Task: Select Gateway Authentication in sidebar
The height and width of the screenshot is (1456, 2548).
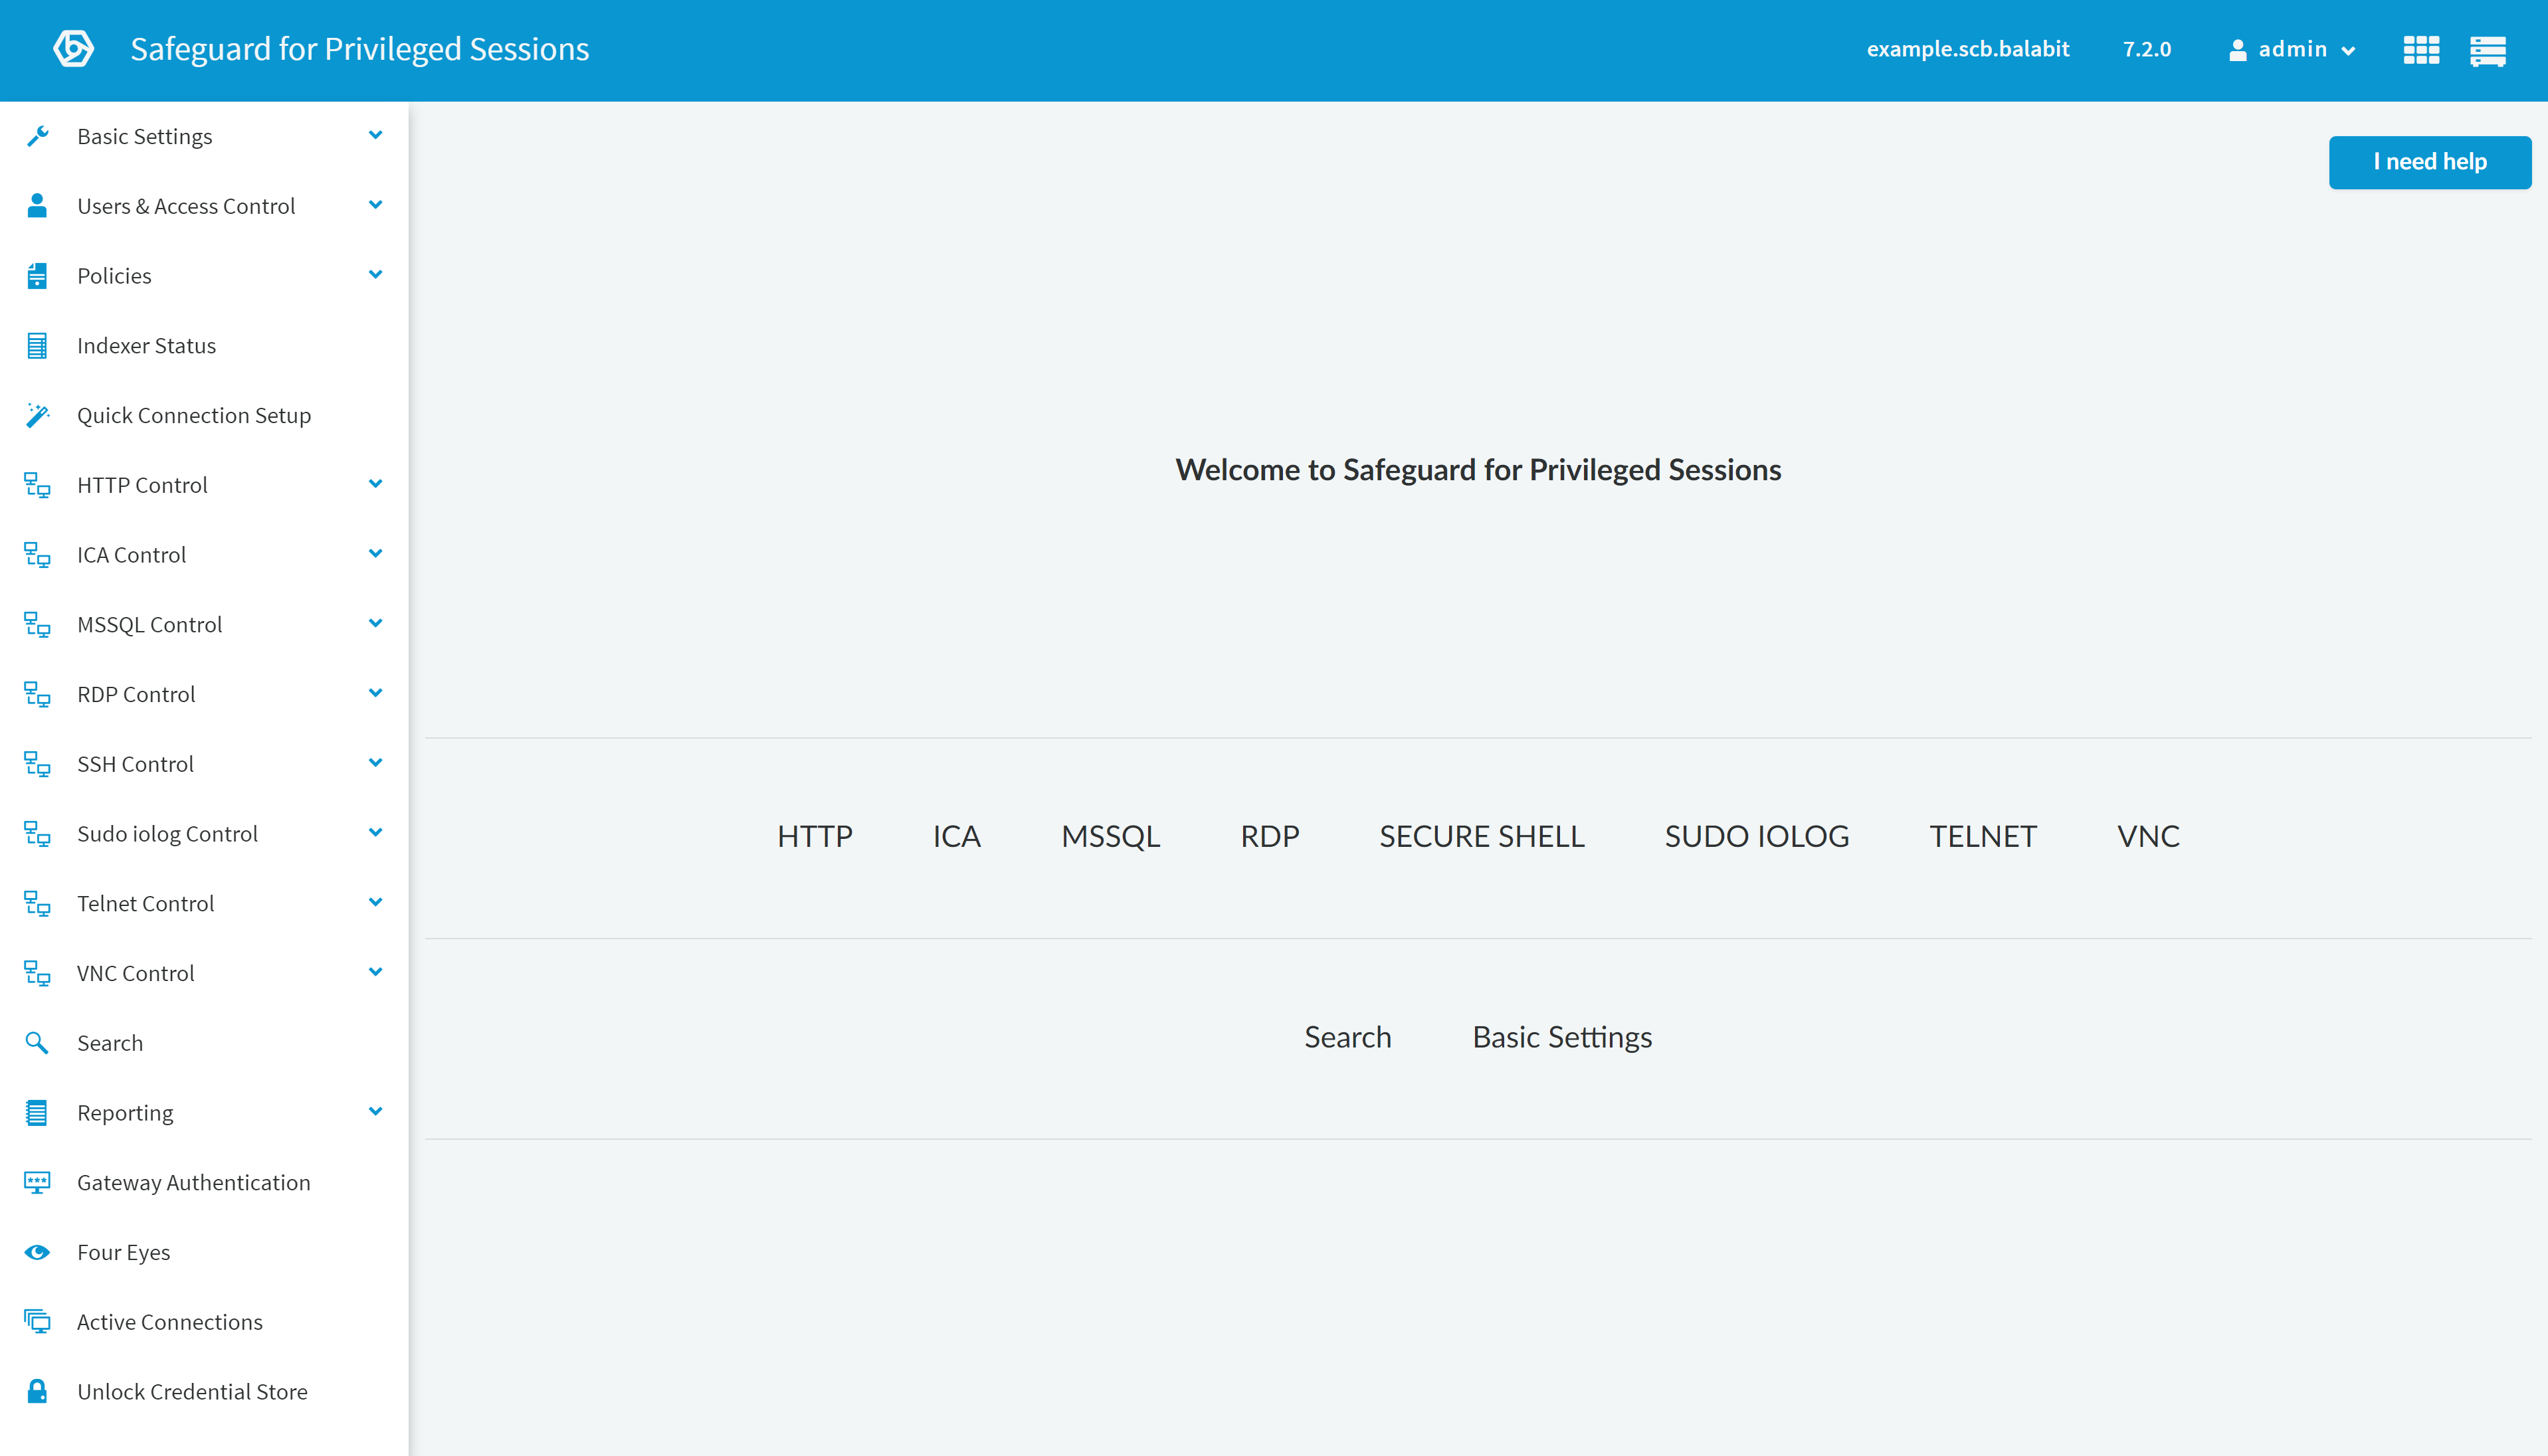Action: click(204, 1183)
